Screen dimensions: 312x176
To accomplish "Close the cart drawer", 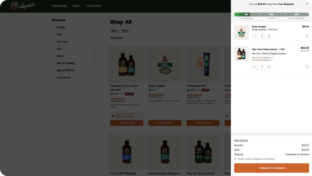I will tap(307, 4).
